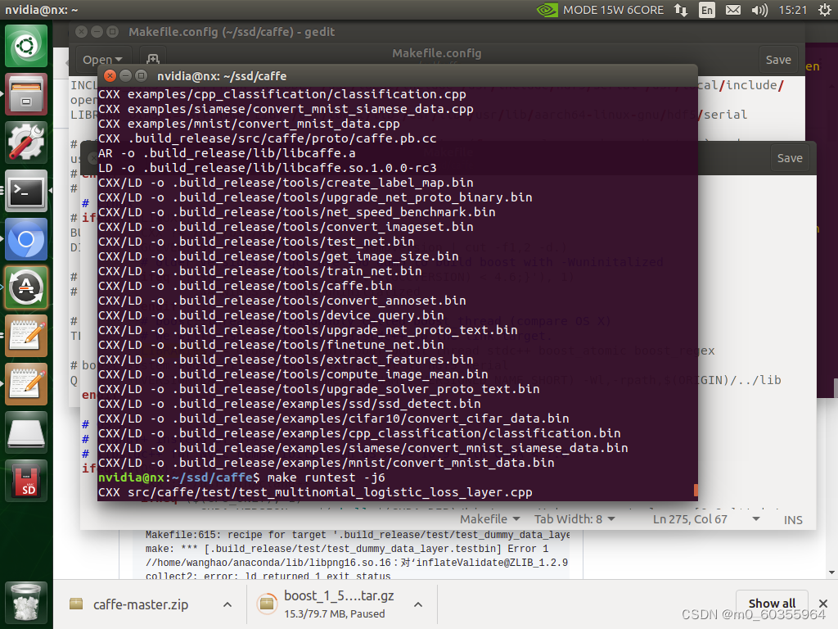Toggle INS insert mode indicator
The width and height of the screenshot is (838, 629).
793,520
